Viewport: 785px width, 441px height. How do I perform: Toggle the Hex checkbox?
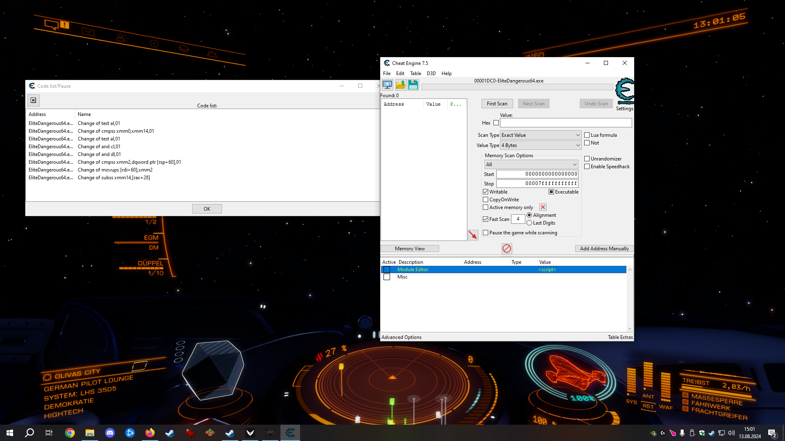click(x=496, y=122)
